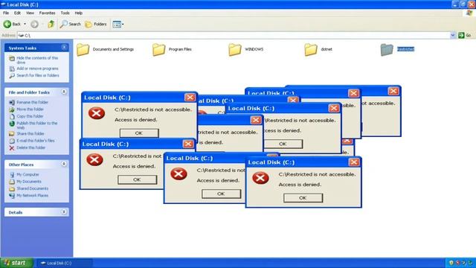The width and height of the screenshot is (476, 268).
Task: Open the View menu
Action: pos(30,13)
